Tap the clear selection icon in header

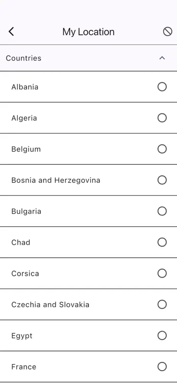tap(167, 31)
